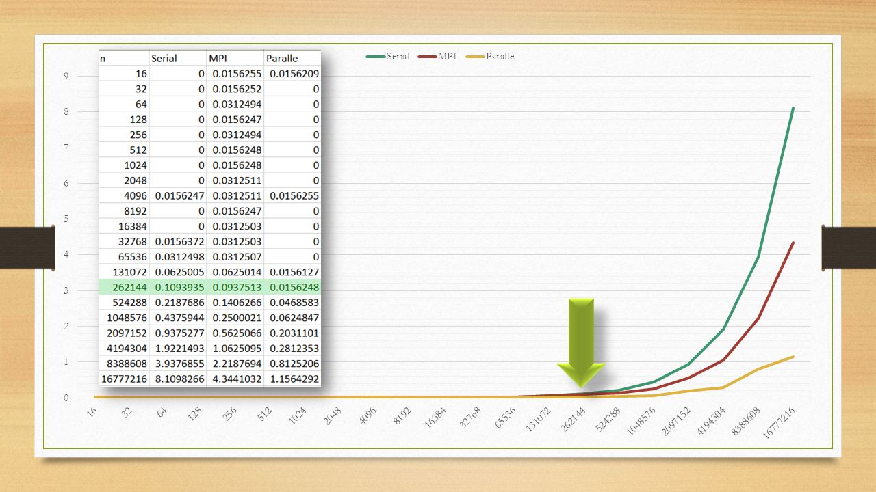
Task: Click table cell 0.2031101
Action: (x=294, y=333)
